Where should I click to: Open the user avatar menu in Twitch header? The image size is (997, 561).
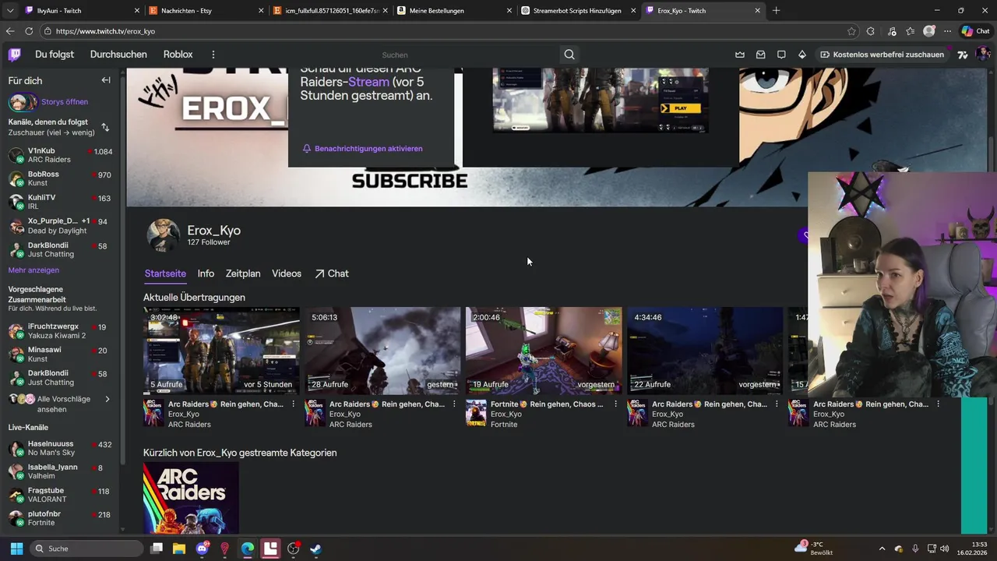pyautogui.click(x=983, y=55)
